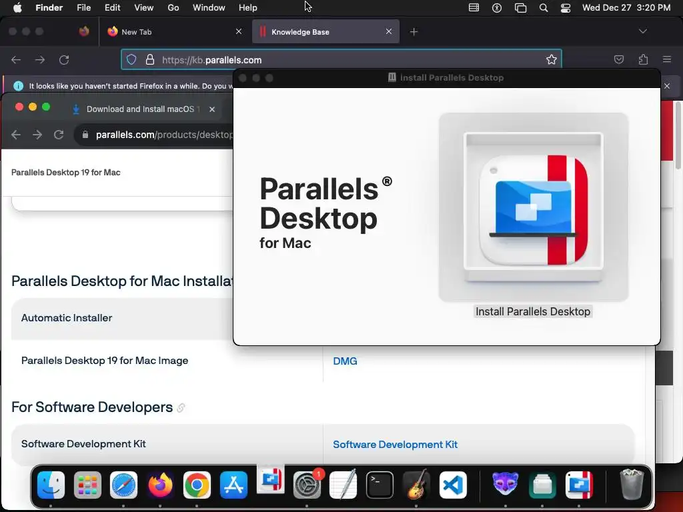Click the anchor link beside For Software Developers
683x512 pixels.
[181, 408]
